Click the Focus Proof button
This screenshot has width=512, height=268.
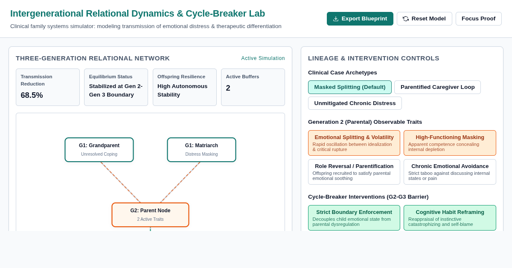[478, 19]
